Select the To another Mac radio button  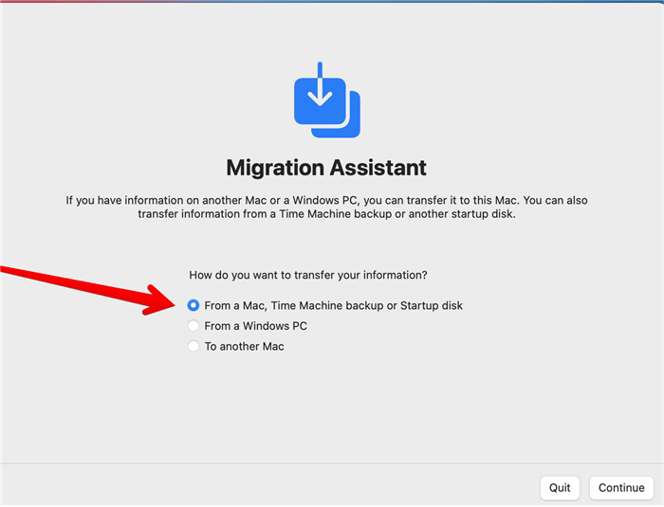point(194,347)
